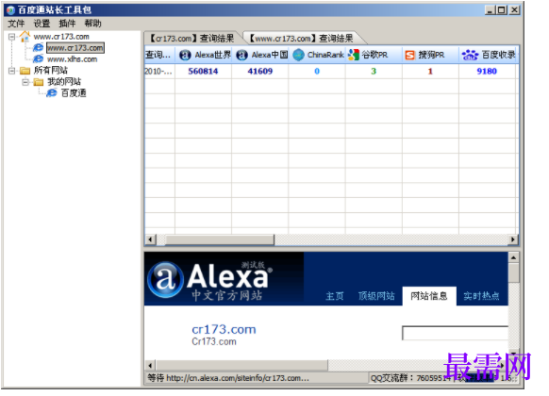Viewport: 549px width, 396px height.
Task: Click the Alexa icon in Alexa世界 column header
Action: [x=185, y=55]
